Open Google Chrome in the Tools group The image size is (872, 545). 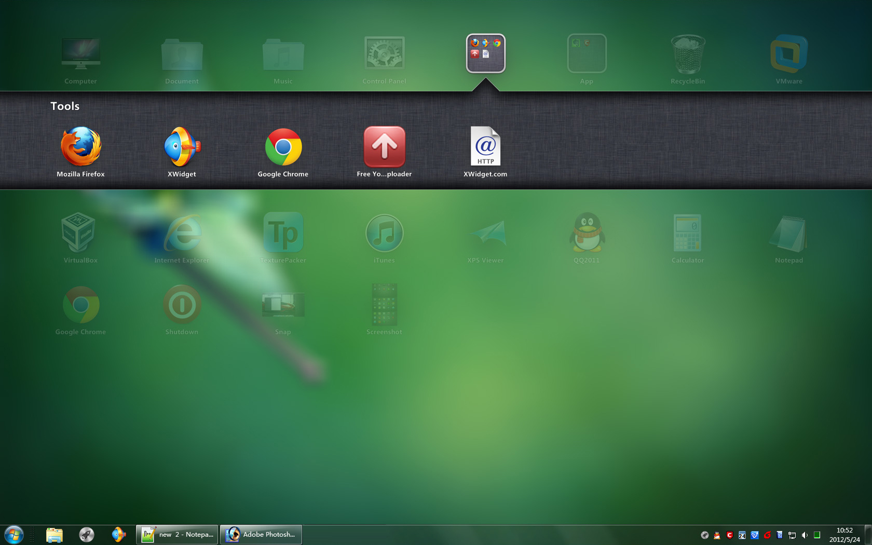(x=283, y=147)
